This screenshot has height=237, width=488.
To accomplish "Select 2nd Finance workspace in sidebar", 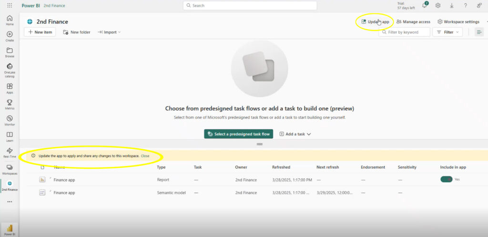I will tap(10, 185).
